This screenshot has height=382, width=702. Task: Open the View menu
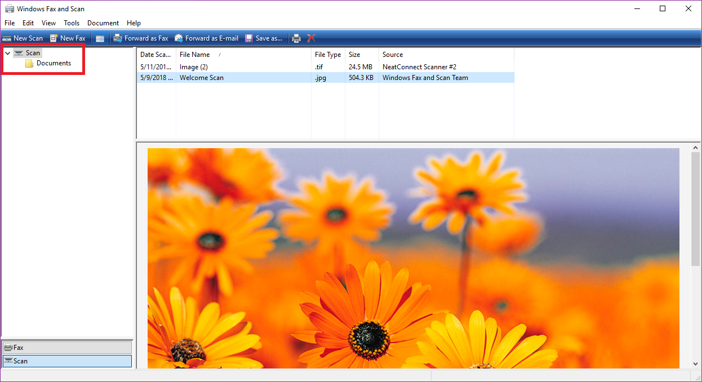pyautogui.click(x=48, y=23)
